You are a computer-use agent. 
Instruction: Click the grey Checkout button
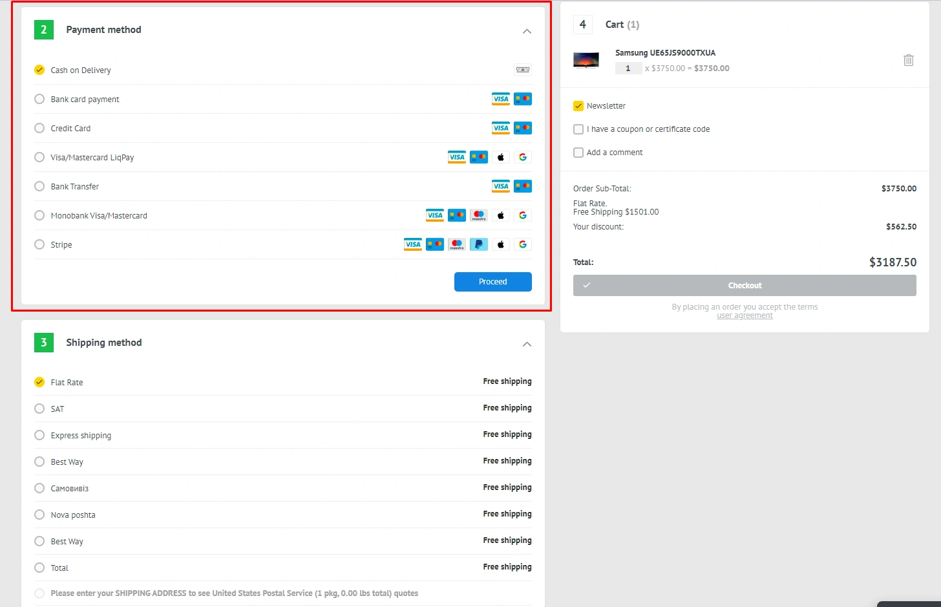(745, 286)
